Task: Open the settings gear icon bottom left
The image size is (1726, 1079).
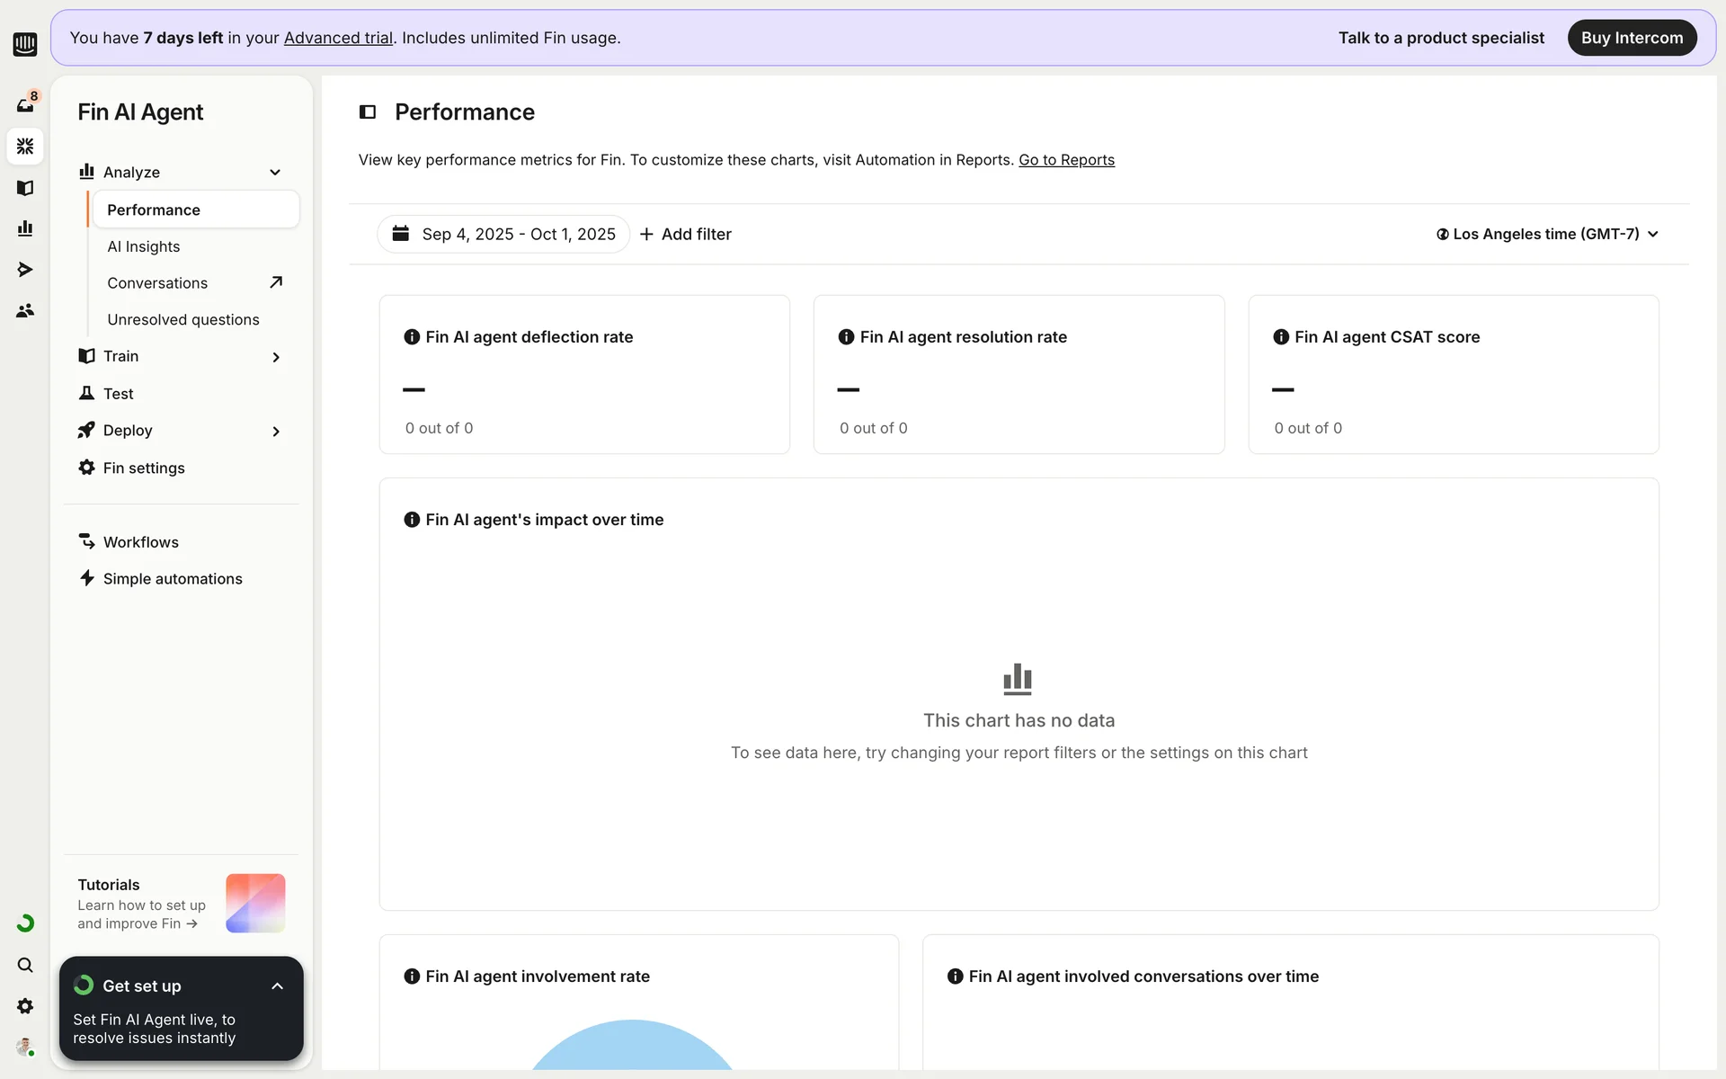Action: (x=25, y=1006)
